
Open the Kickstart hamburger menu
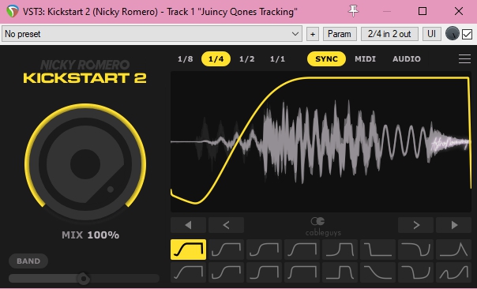(464, 58)
